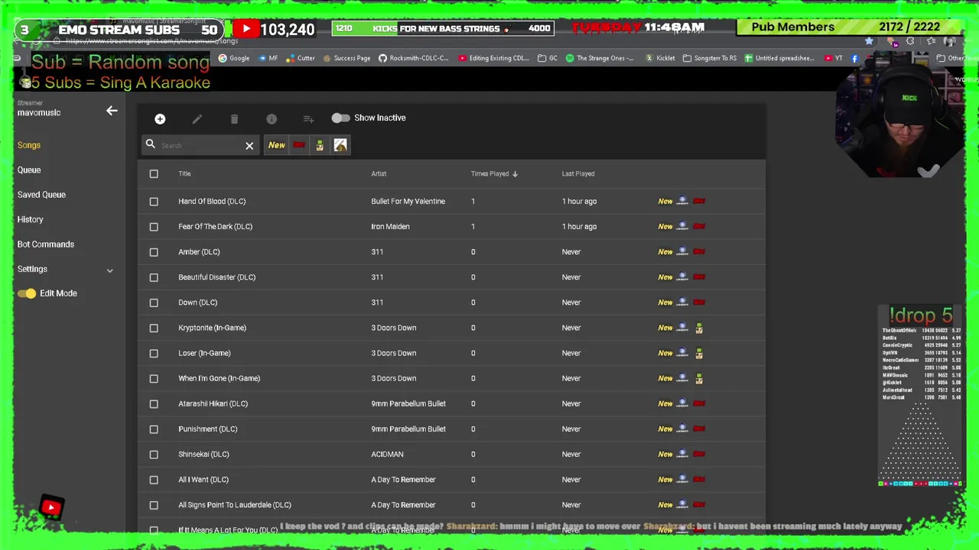Click the Bullet For My Valentine artist cell
The width and height of the screenshot is (979, 550).
click(408, 202)
